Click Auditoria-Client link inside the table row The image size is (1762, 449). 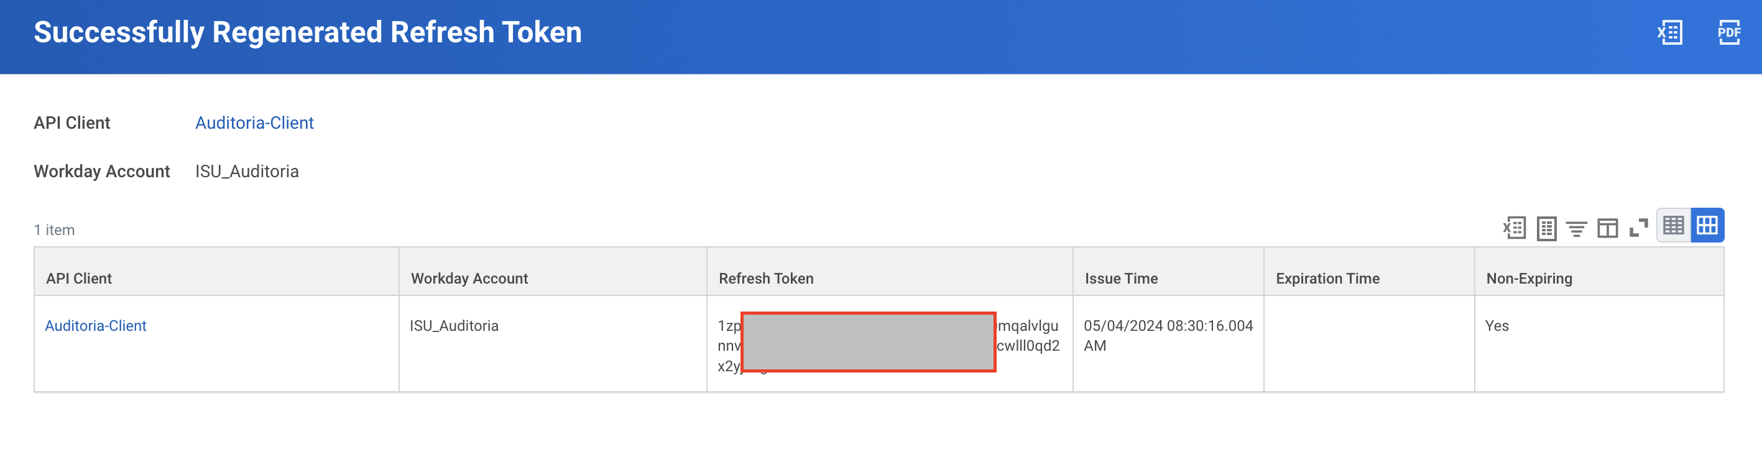click(96, 326)
